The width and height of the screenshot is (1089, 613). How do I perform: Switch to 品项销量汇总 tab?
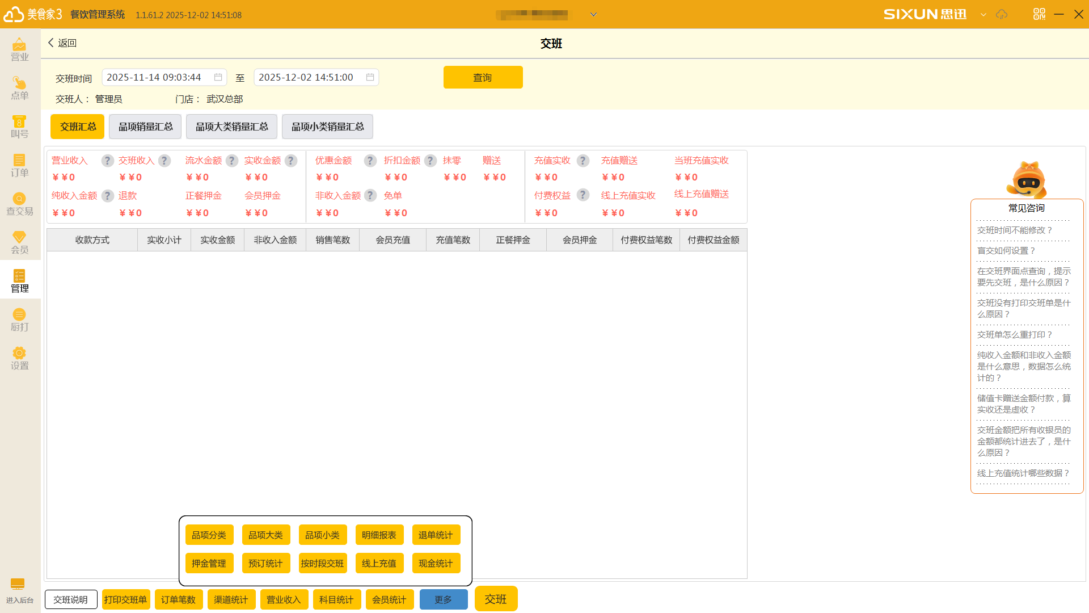pos(145,127)
